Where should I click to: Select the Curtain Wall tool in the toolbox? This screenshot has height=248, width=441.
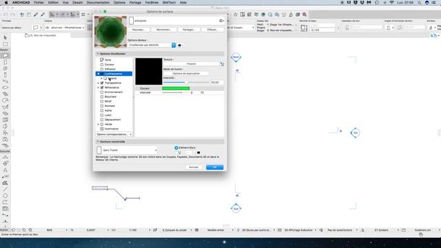click(5, 120)
